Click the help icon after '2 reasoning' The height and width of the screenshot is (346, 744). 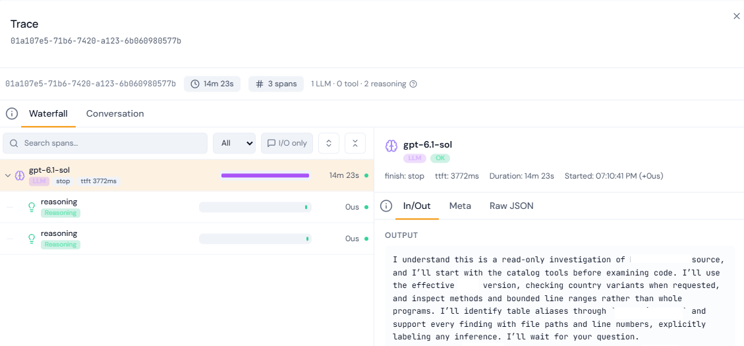click(x=413, y=84)
